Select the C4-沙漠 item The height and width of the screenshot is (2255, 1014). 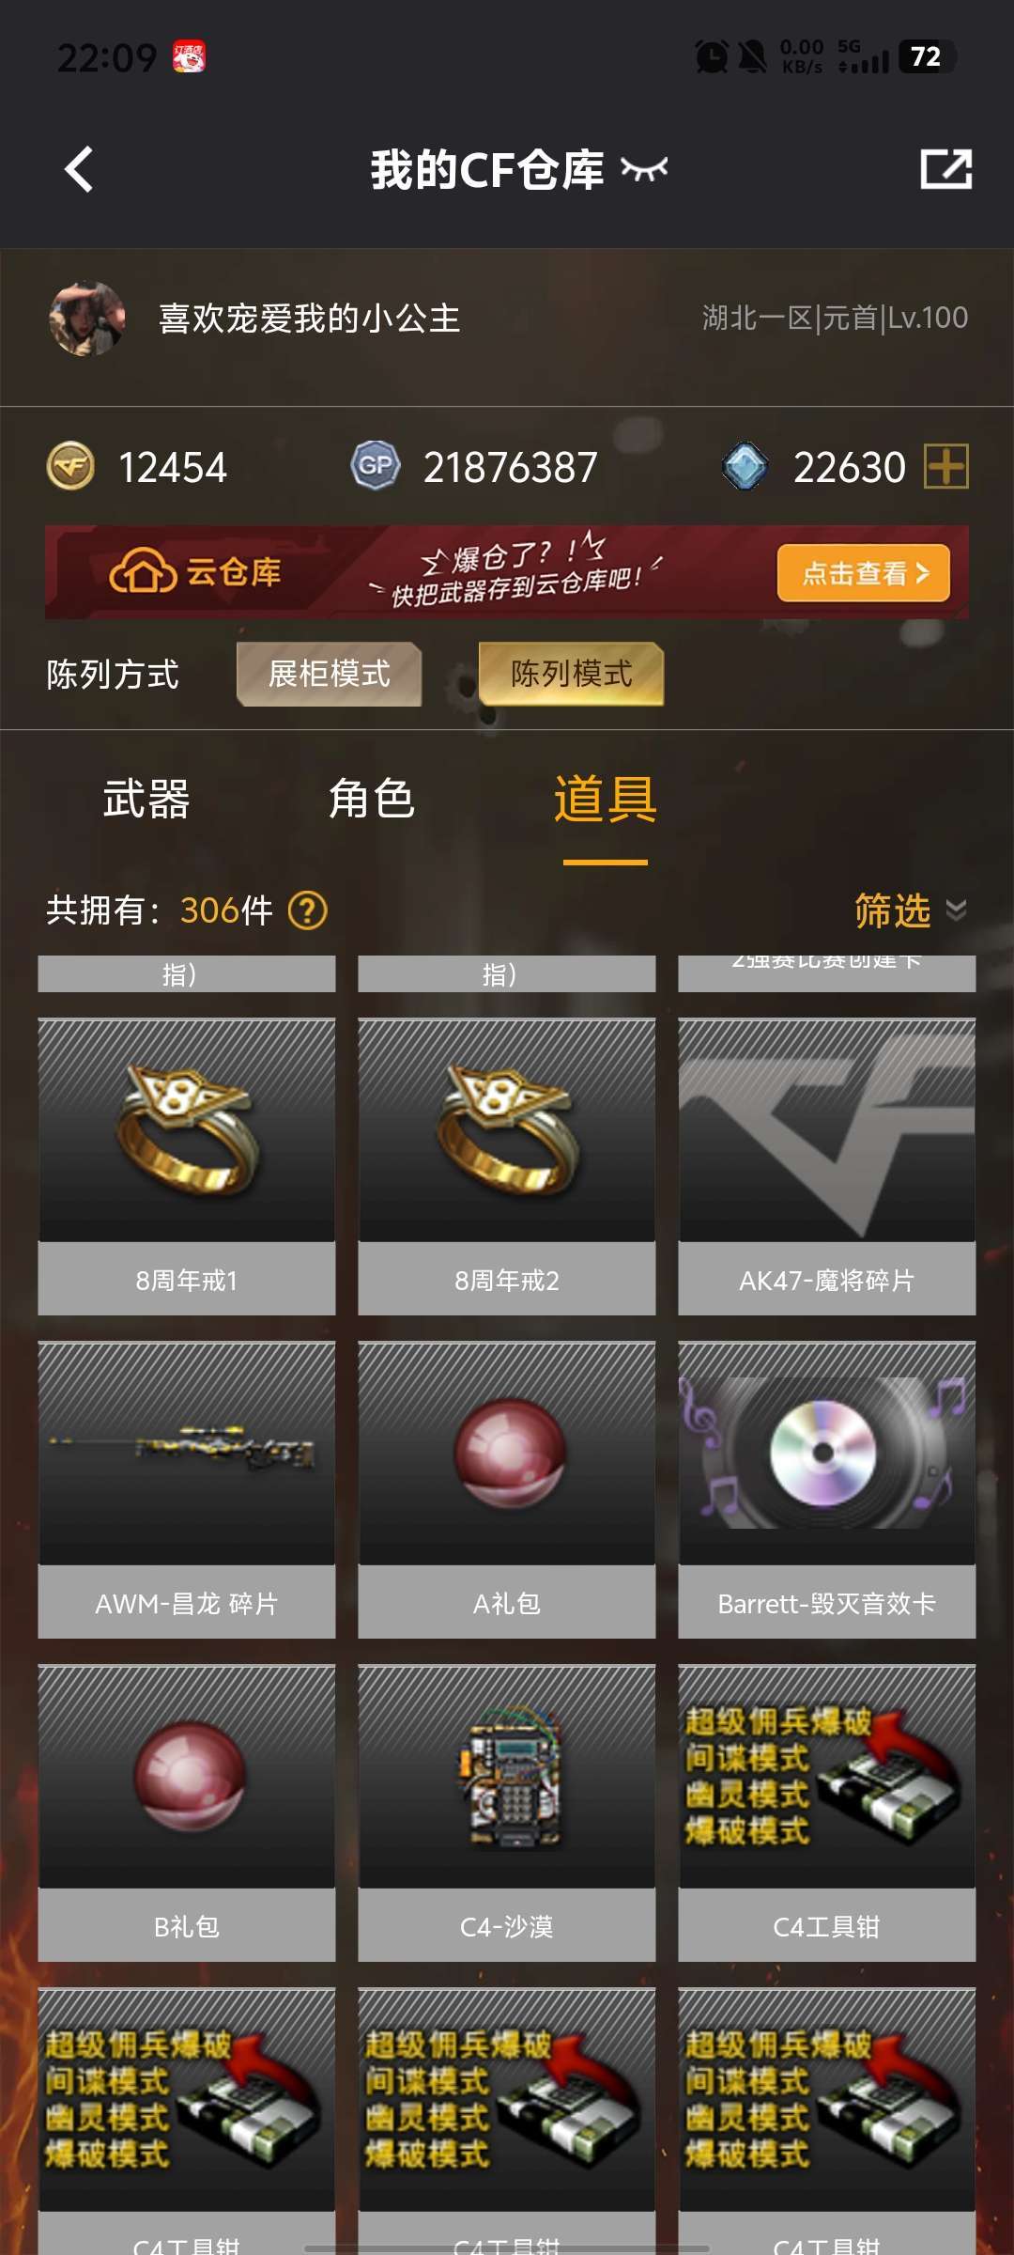pyautogui.click(x=507, y=1812)
